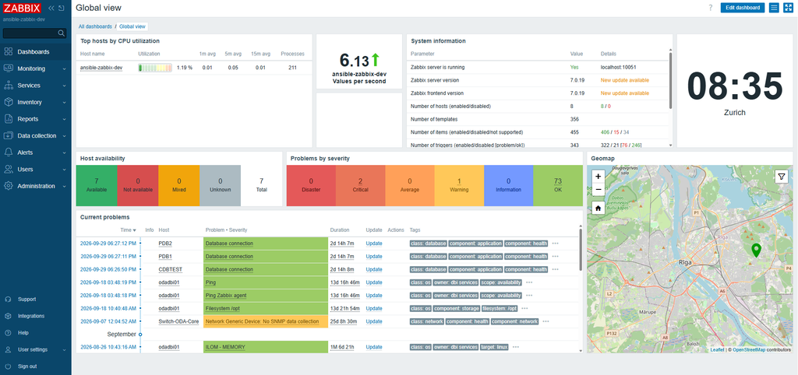The width and height of the screenshot is (798, 375).
Task: Click the Alerts chevron arrow
Action: 64,153
